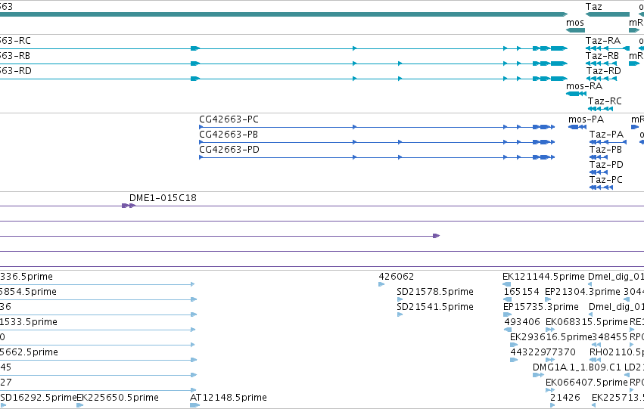
Task: Click the mos-RA transcript label
Action: point(584,86)
